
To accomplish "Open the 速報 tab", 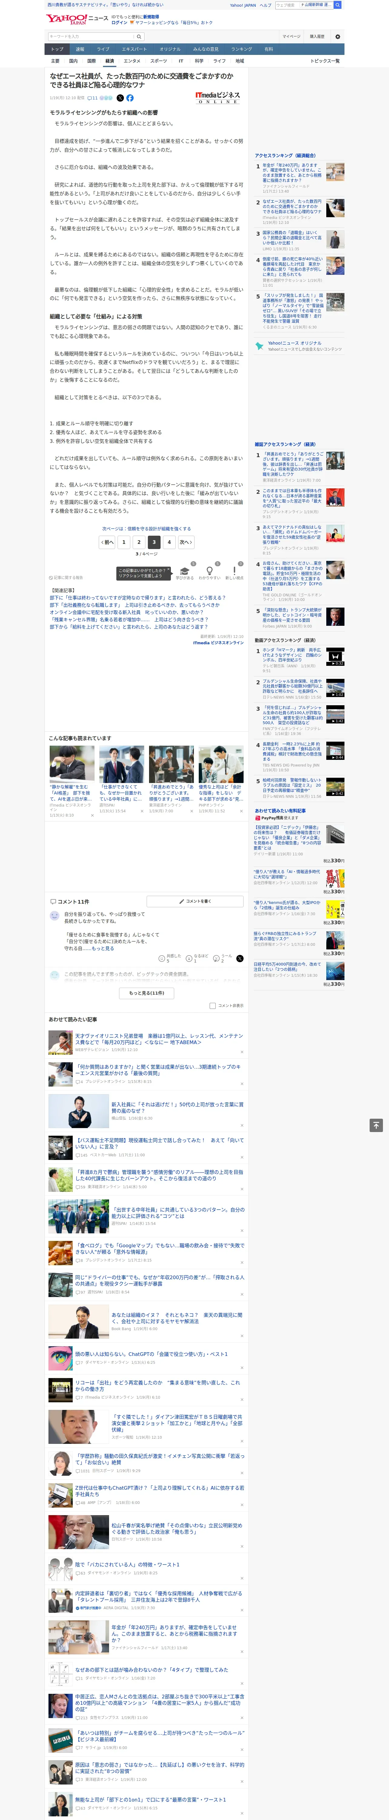I will point(80,49).
